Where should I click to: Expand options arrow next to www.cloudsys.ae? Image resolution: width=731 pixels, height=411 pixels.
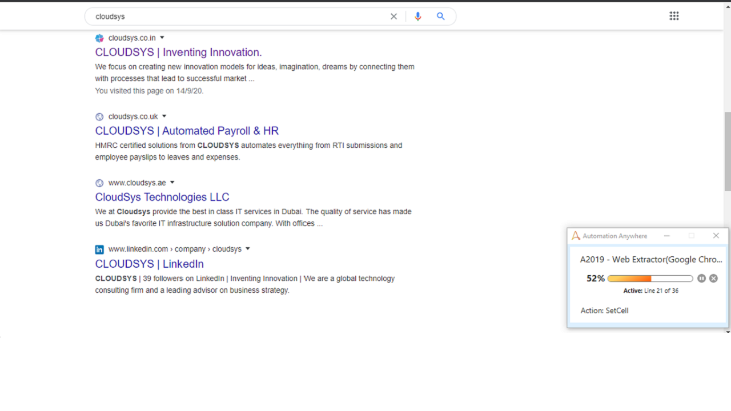(172, 183)
